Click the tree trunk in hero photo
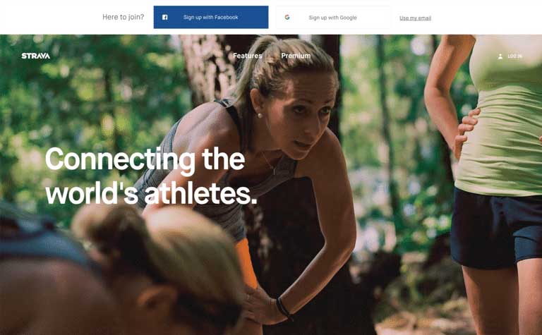Viewport: 542px width, 335px height. [x=207, y=69]
